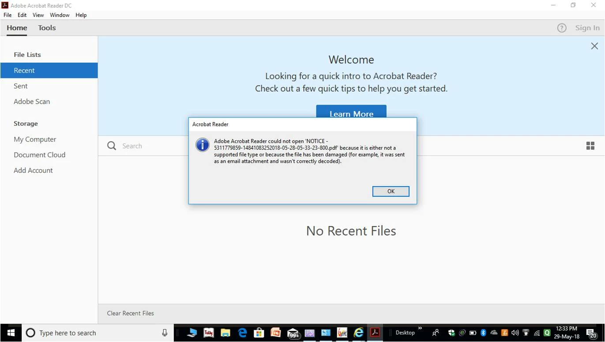Open the clock showing 12:33 PM
Screen dimensions: 605x342
pyautogui.click(x=567, y=333)
